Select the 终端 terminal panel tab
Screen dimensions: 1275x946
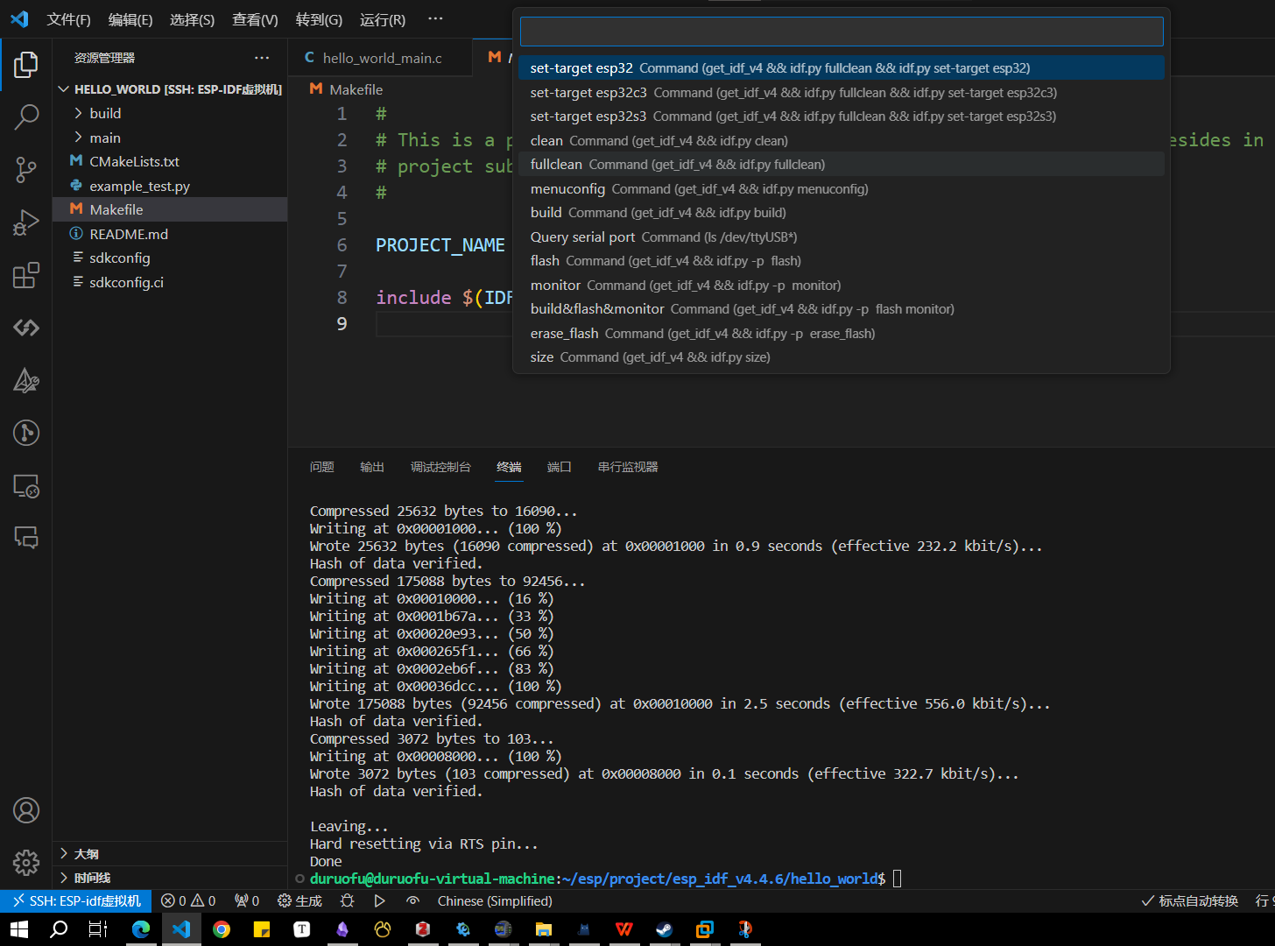click(509, 467)
